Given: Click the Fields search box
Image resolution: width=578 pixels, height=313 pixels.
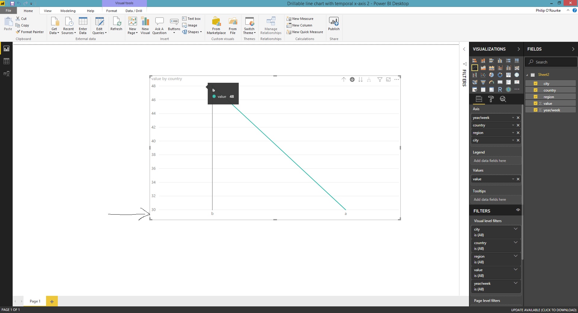Looking at the screenshot, I should click(551, 62).
